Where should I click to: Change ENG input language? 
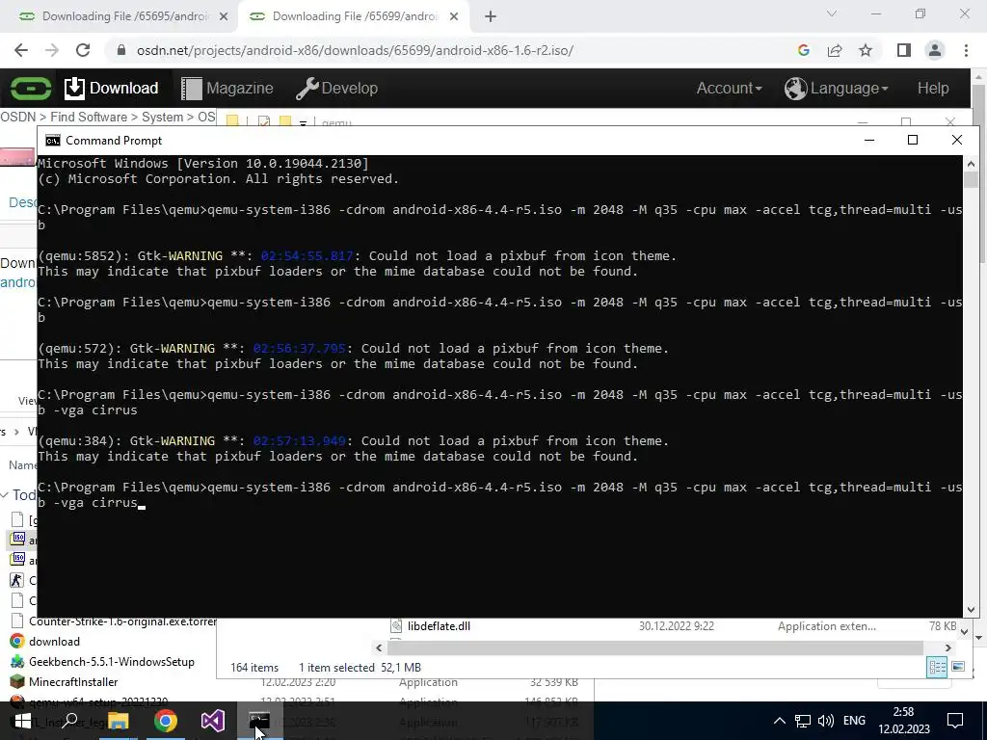(x=854, y=721)
